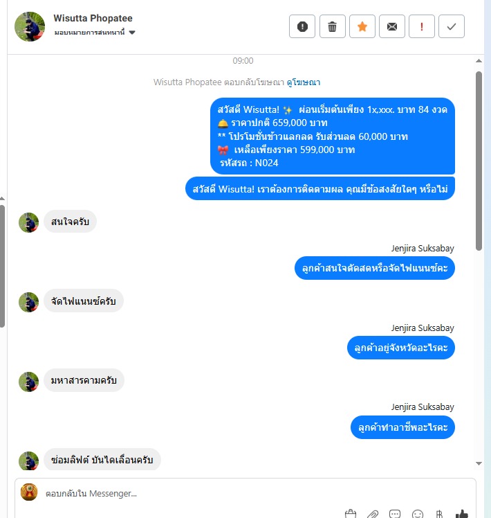Click the Baht payment request icon
This screenshot has height=518, width=491.
pyautogui.click(x=439, y=515)
